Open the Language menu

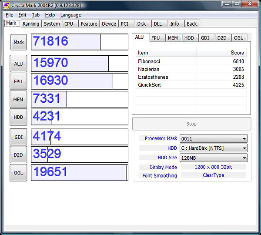coord(70,15)
